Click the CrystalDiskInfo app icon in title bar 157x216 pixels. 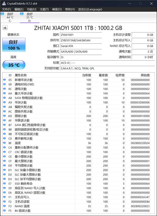coord(3,3)
